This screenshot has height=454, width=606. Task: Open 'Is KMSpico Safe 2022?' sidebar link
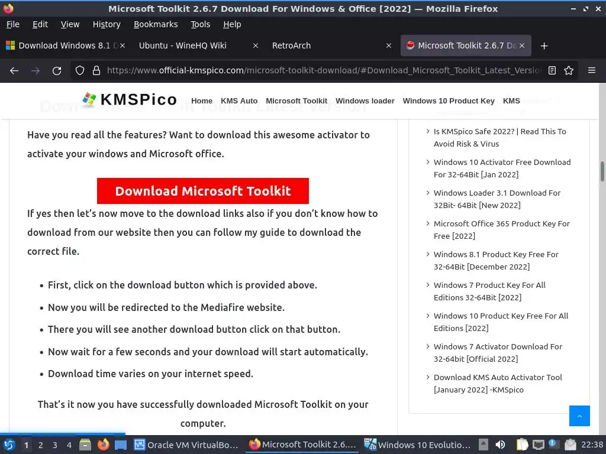499,137
